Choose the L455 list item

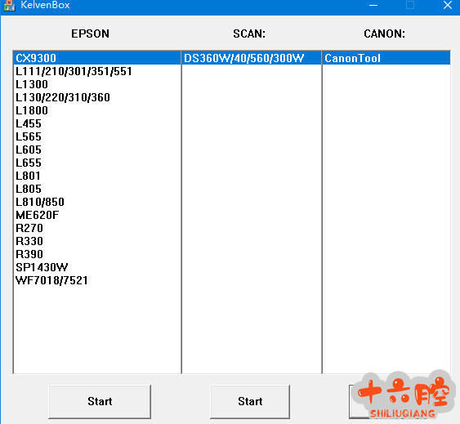97,123
